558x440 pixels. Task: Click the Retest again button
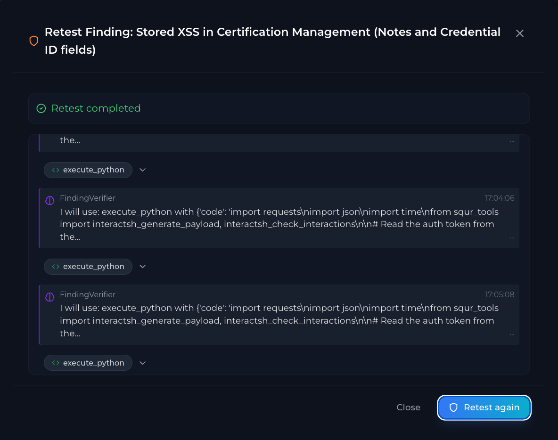pyautogui.click(x=484, y=407)
